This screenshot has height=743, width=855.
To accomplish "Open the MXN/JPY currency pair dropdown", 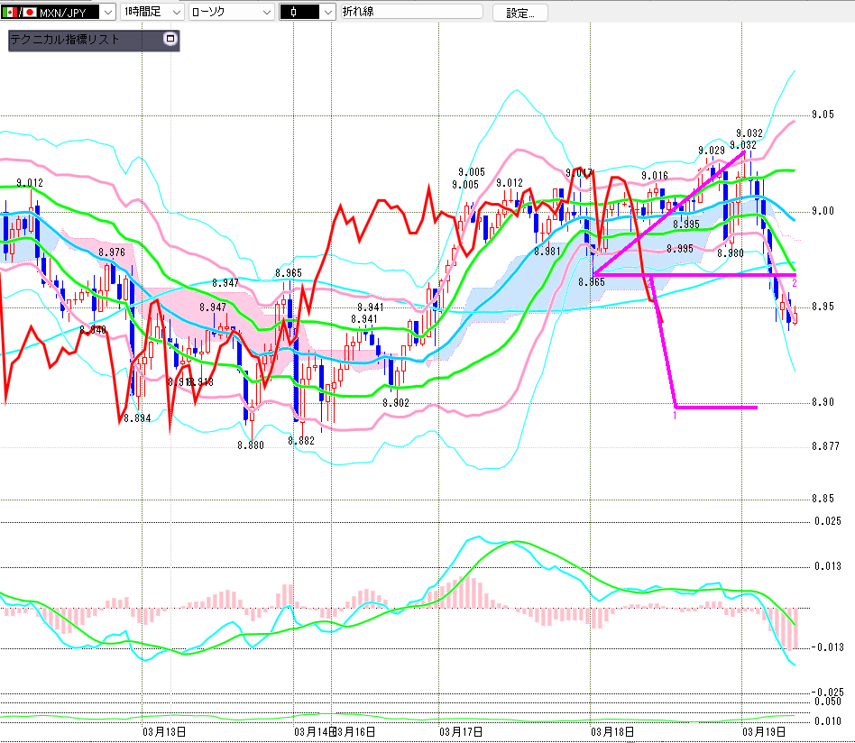I will click(107, 13).
